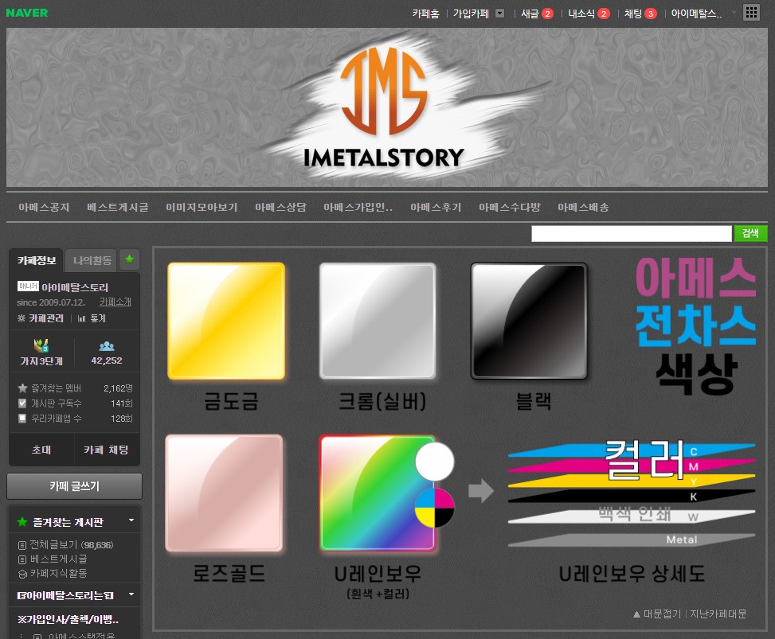Open the 아메스가입인.. menu
This screenshot has height=639, width=775.
click(358, 208)
